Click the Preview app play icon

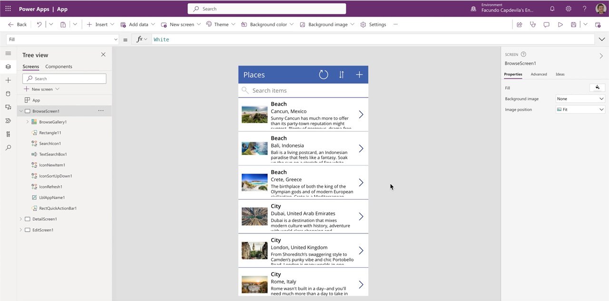[560, 24]
